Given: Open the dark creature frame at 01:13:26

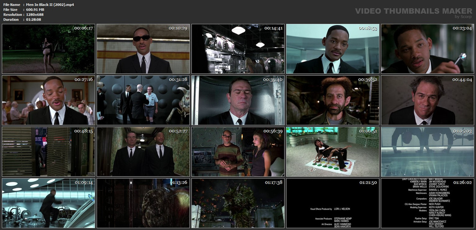Looking at the screenshot, I should pyautogui.click(x=143, y=203).
